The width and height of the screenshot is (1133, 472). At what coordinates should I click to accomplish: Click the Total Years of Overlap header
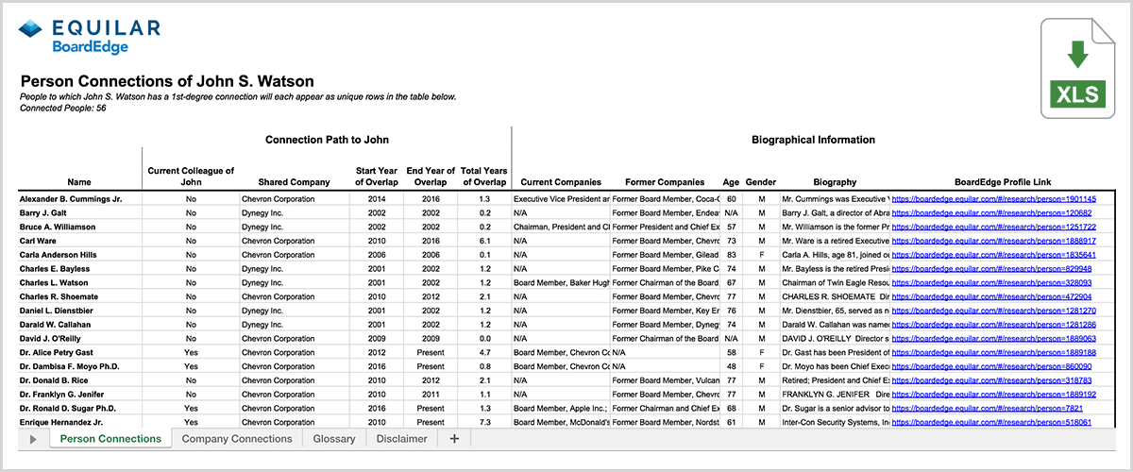tap(484, 177)
